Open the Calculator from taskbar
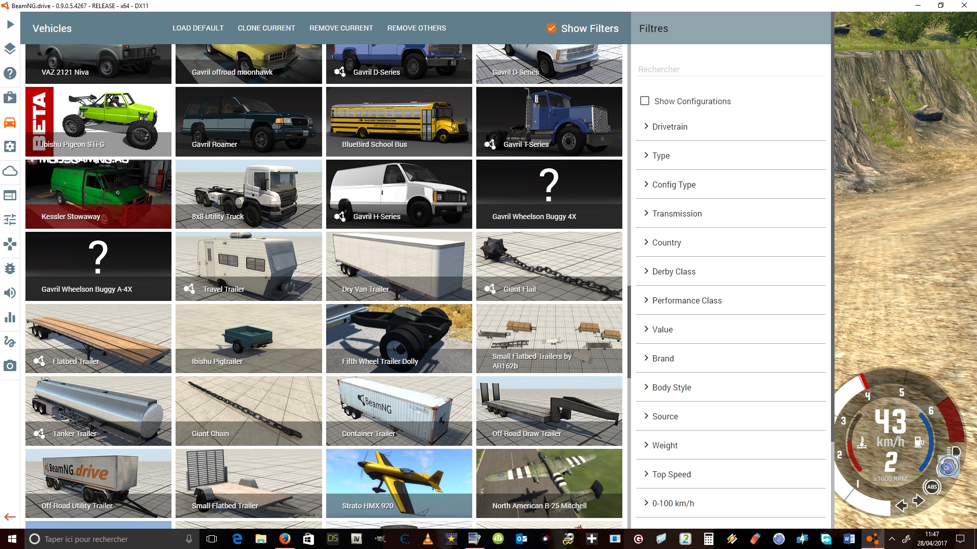 pyautogui.click(x=708, y=539)
